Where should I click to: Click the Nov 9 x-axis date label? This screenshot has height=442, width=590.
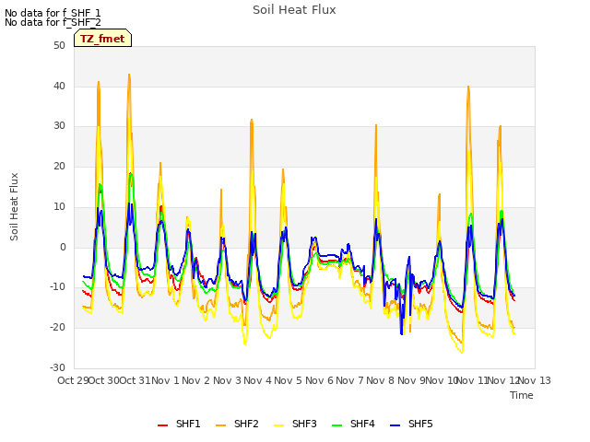point(411,380)
